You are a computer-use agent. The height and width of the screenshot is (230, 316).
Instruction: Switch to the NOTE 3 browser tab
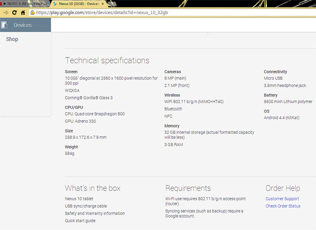tap(24, 3)
